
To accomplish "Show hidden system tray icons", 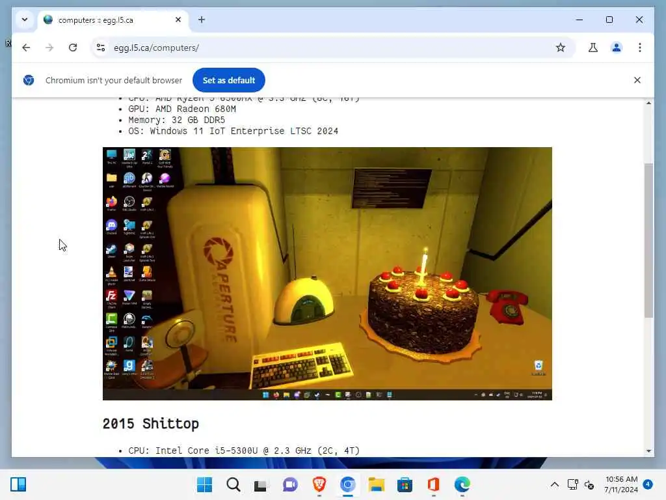I will 555,484.
